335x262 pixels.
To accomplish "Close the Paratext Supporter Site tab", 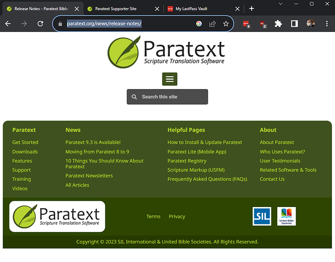I will 157,9.
